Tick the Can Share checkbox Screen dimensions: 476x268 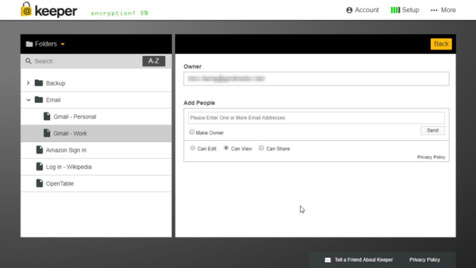coord(261,148)
